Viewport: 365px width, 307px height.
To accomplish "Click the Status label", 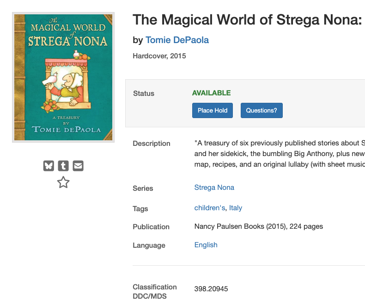I will pyautogui.click(x=144, y=94).
